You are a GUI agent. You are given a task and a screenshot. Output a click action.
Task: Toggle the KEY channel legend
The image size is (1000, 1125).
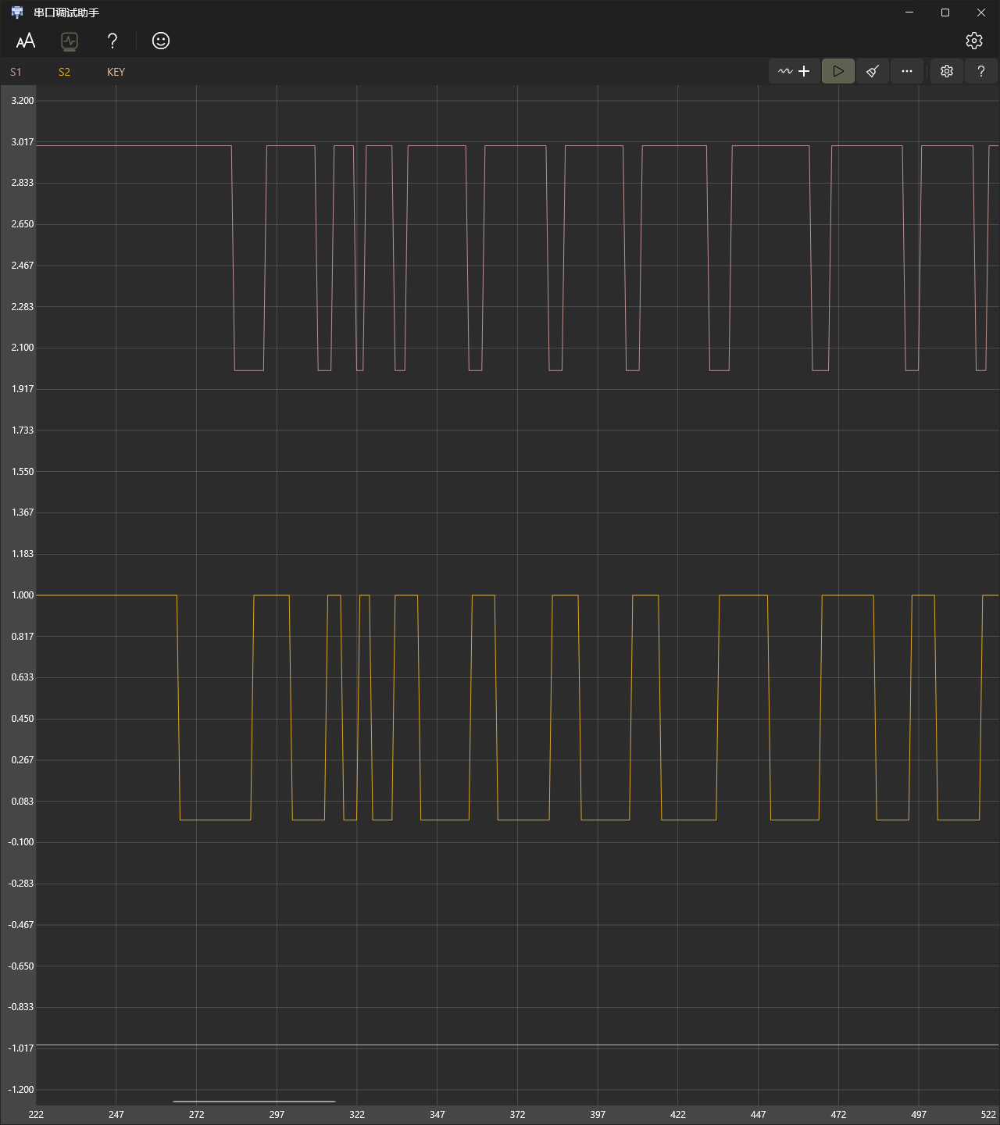pos(116,72)
